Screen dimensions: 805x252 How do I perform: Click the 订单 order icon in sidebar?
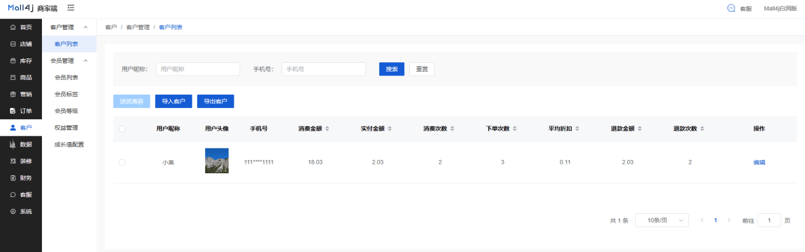point(13,111)
